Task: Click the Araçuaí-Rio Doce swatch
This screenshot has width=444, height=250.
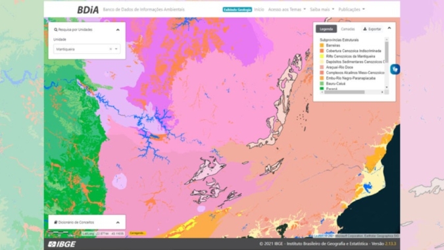Action: click(322, 67)
